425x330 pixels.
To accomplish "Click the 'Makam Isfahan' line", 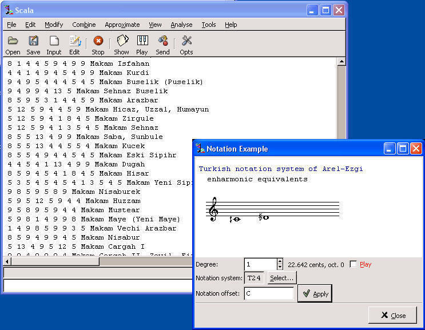I will click(78, 63).
